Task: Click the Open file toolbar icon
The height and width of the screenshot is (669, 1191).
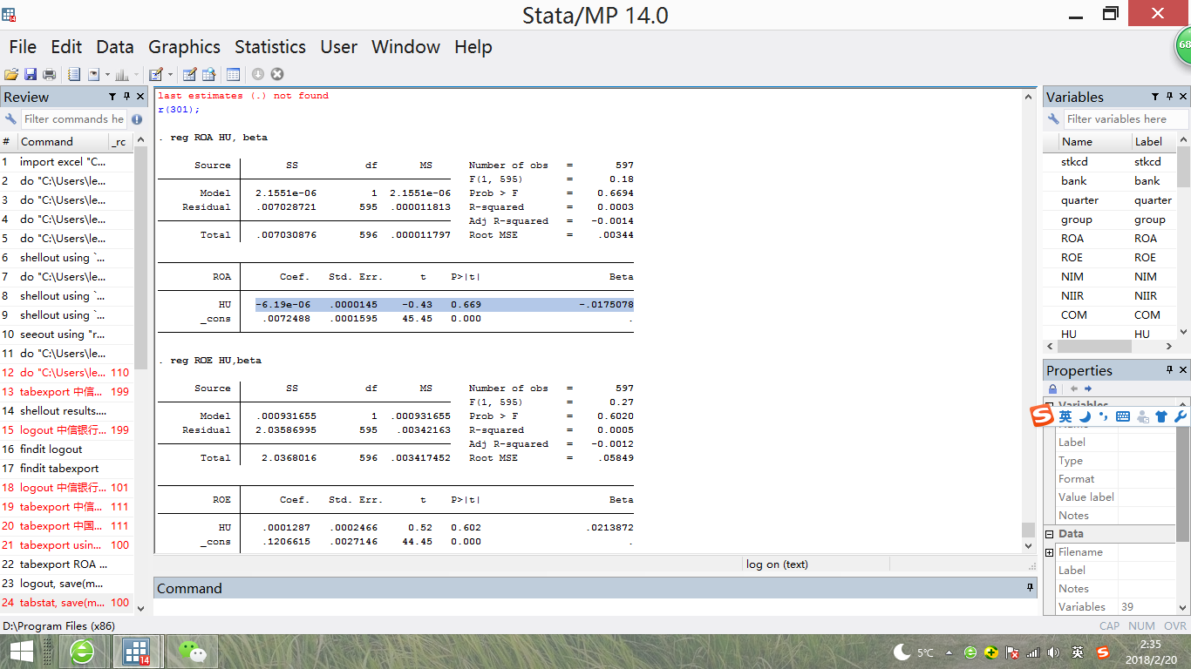Action: (x=10, y=75)
